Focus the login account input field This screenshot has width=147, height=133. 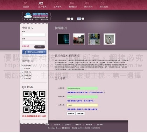pyautogui.click(x=34, y=35)
